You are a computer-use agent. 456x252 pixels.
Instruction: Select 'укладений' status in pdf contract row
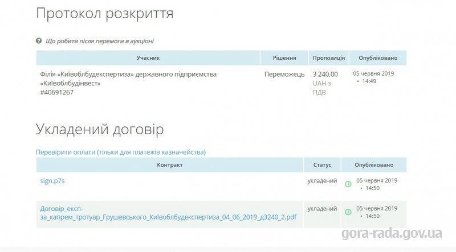(x=322, y=208)
